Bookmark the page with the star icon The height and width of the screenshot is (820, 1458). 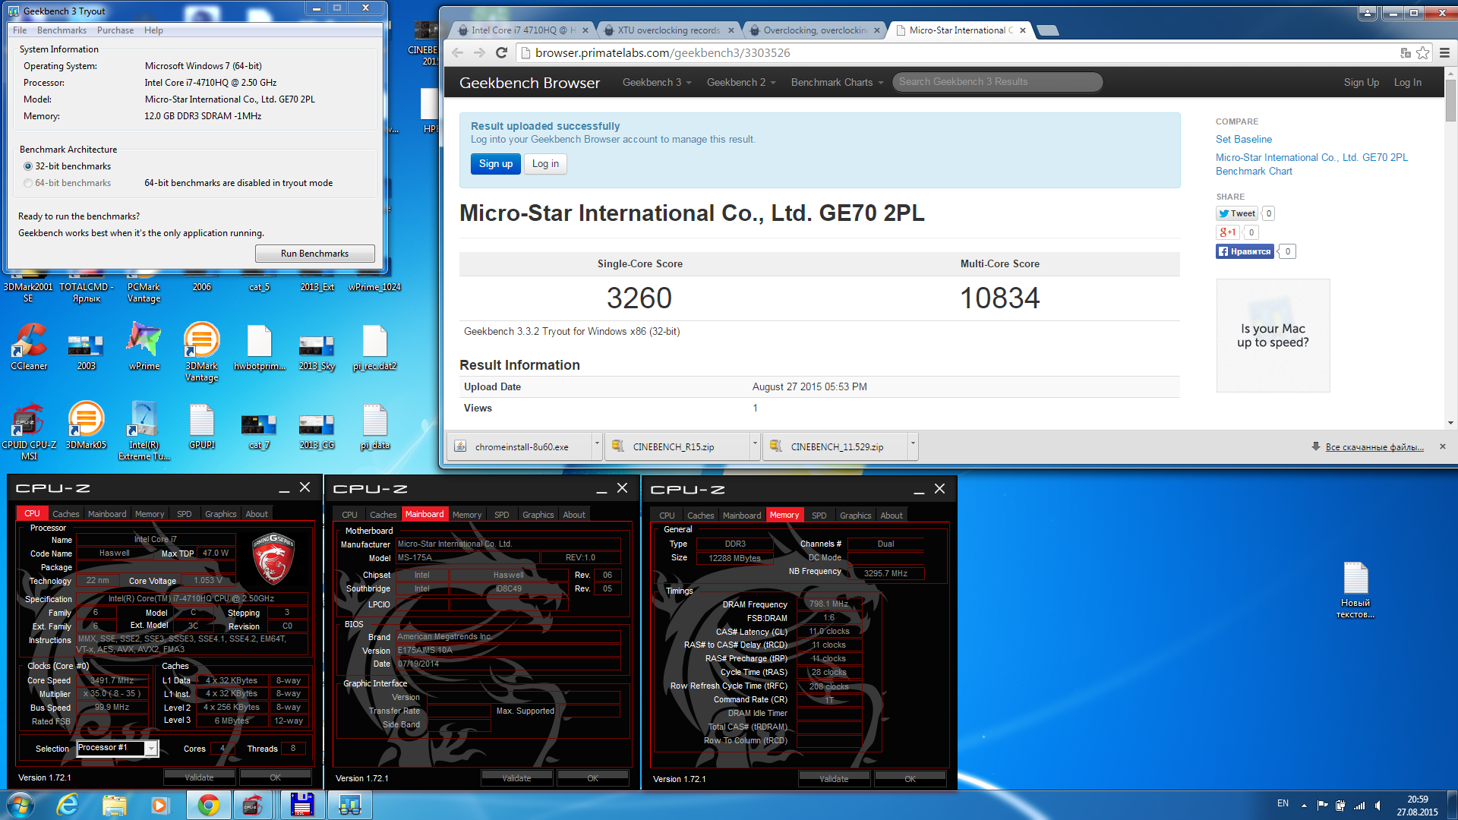click(1422, 52)
